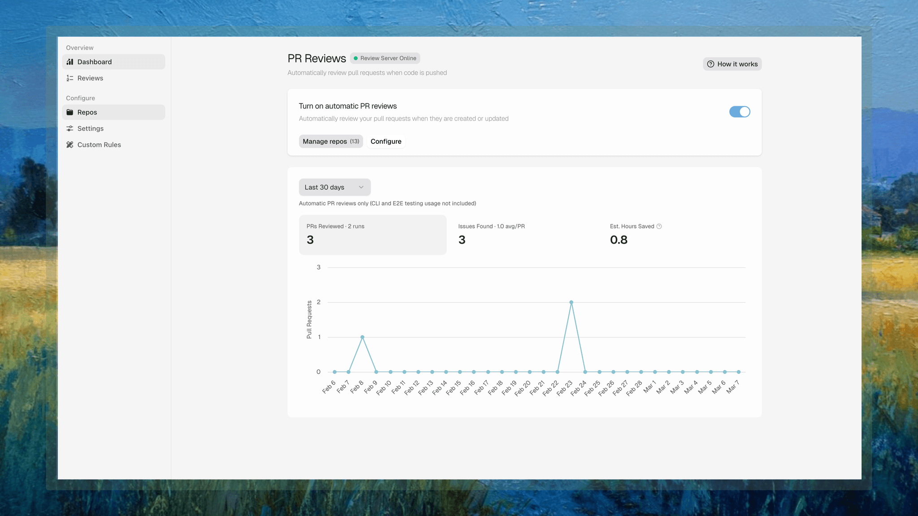The image size is (918, 516).
Task: Click the Manage repos button
Action: coord(330,142)
